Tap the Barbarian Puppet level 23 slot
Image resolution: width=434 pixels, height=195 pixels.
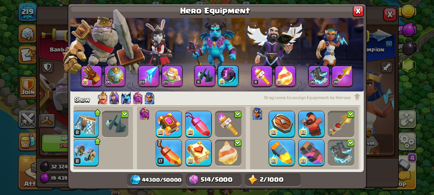coord(172,76)
